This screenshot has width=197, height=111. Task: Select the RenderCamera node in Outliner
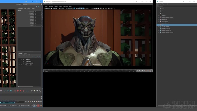pyautogui.click(x=165, y=23)
